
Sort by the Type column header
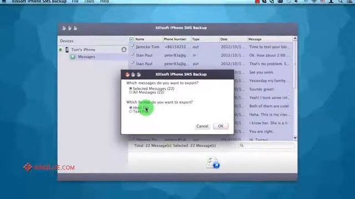pyautogui.click(x=205, y=39)
